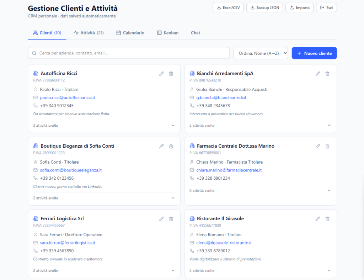Delete Autofficina Ricci using the trash icon
The height and width of the screenshot is (280, 364).
click(x=171, y=74)
